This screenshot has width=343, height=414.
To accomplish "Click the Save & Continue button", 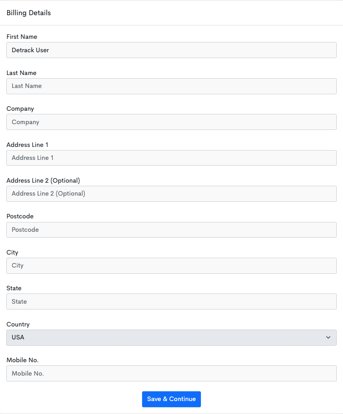I will [x=171, y=399].
